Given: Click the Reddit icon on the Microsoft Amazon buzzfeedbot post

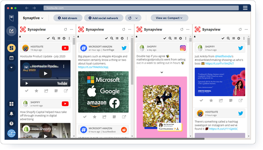Looking at the screenshot, I should point(124,130).
